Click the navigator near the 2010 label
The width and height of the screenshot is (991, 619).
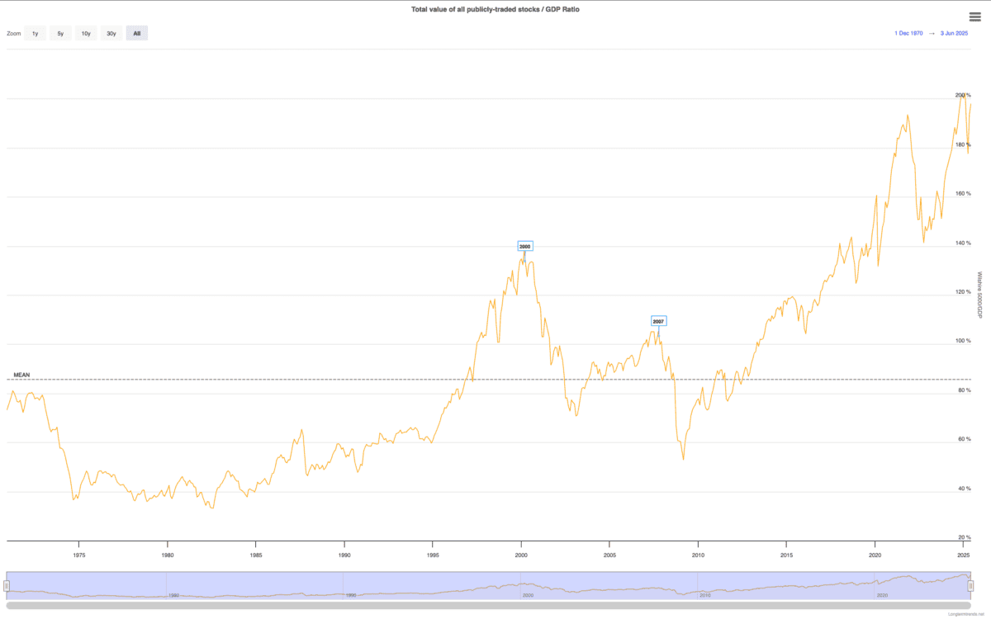(x=704, y=594)
